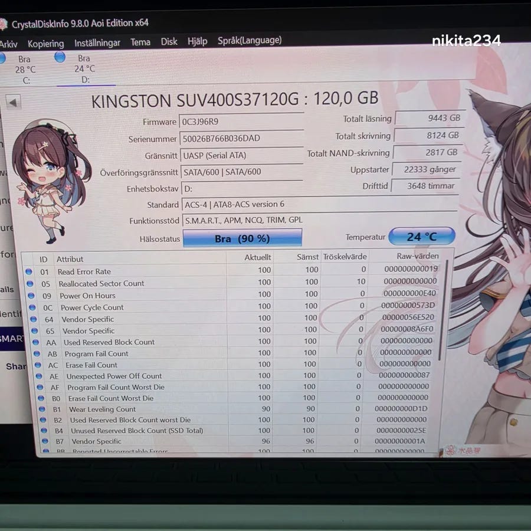Click the Attribut column header
The height and width of the screenshot is (531, 531).
click(x=70, y=260)
